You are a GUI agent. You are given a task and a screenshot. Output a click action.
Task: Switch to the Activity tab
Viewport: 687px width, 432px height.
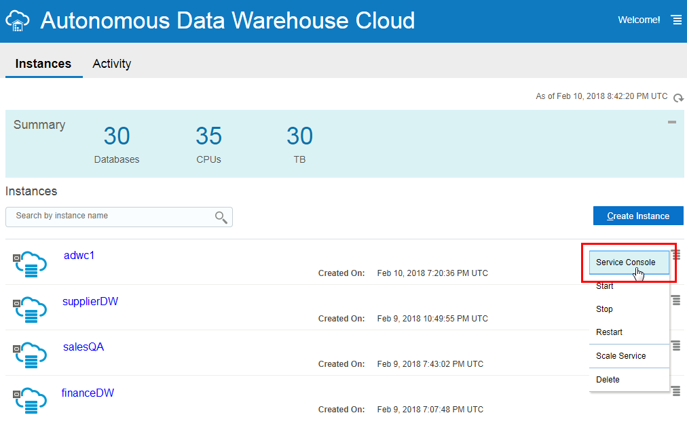(x=111, y=63)
